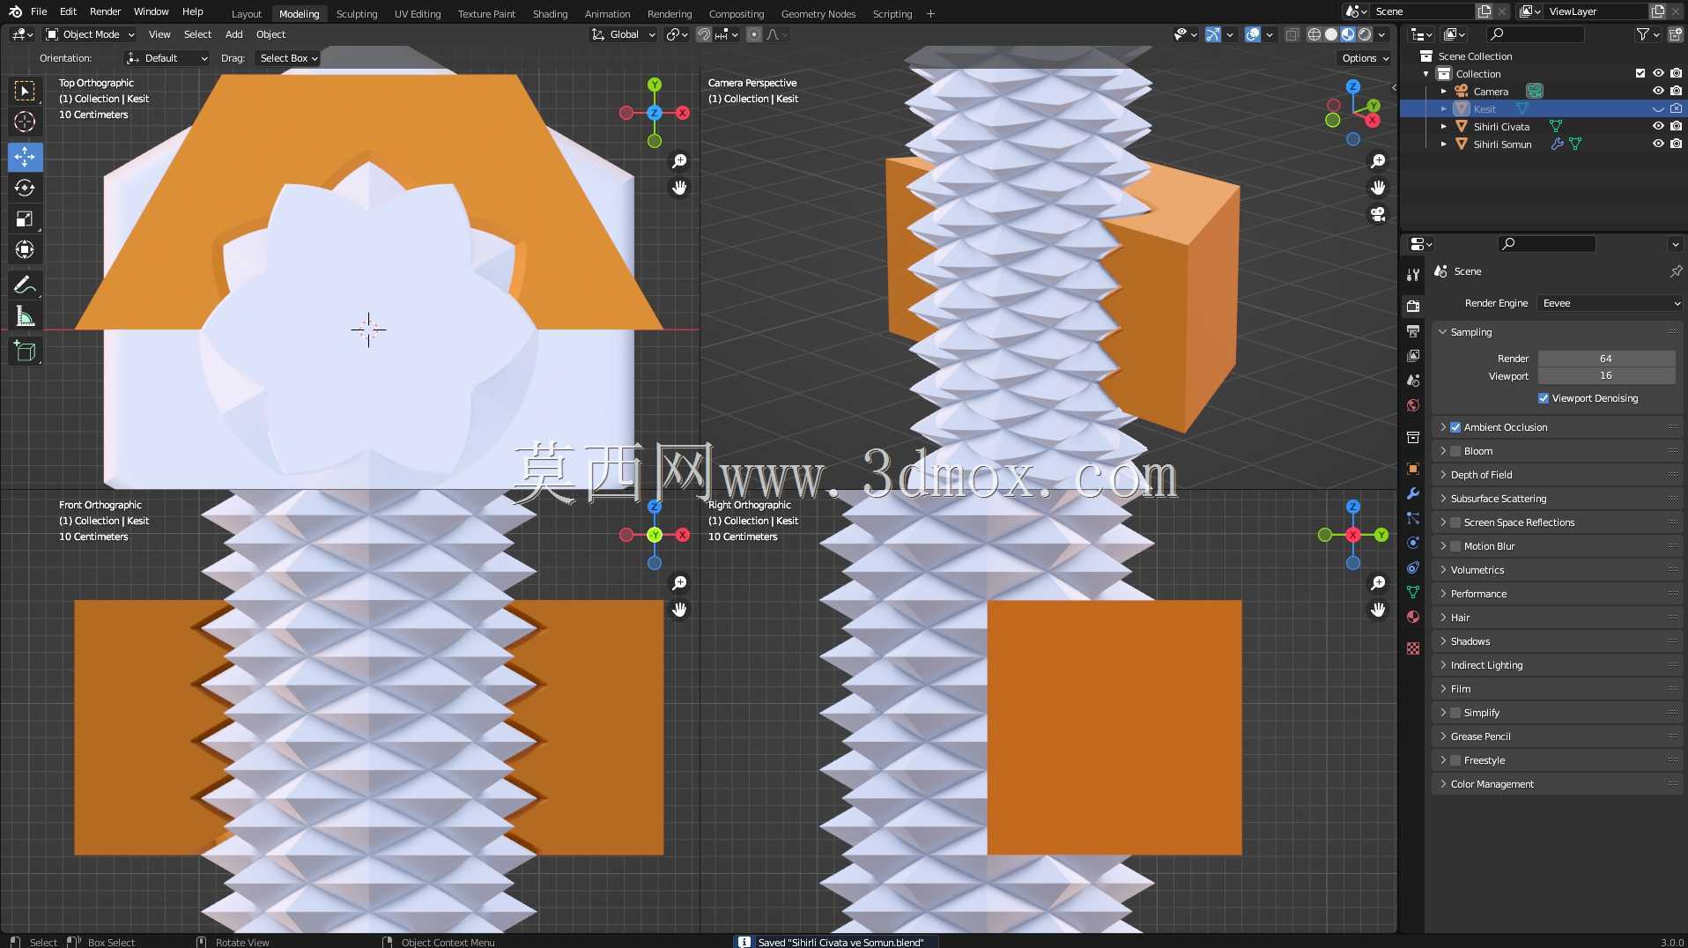1688x948 pixels.
Task: Uncheck Viewport Denoising
Action: tap(1544, 398)
